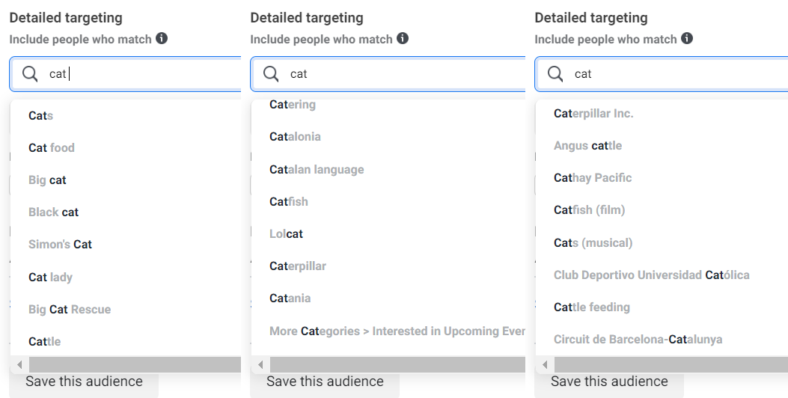Select "Cathay Pacific" from the suggestions
This screenshot has height=398, width=788.
593,178
